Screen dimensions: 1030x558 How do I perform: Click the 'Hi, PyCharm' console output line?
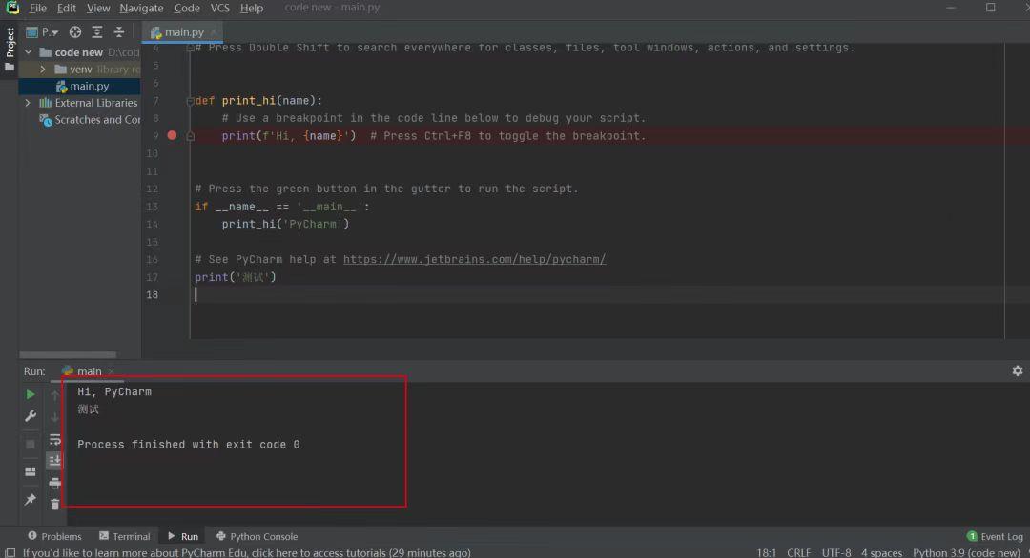click(114, 392)
